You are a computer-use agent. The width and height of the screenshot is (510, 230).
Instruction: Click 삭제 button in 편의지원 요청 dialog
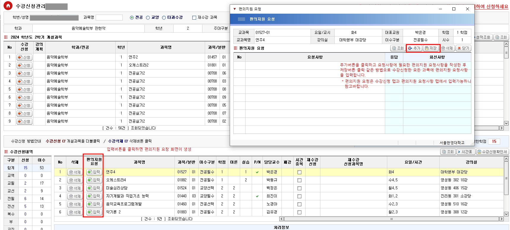pos(447,48)
